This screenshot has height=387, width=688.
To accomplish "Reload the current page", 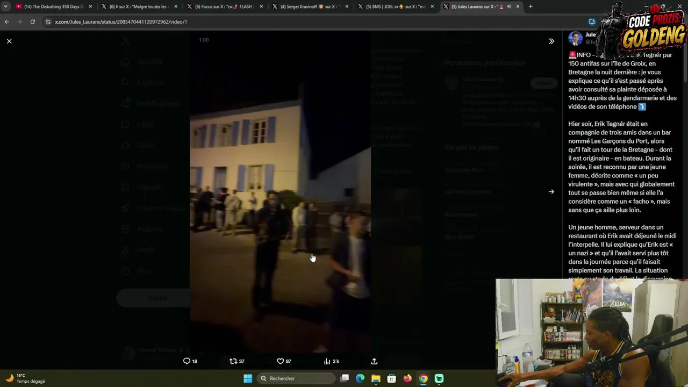I will tap(33, 21).
